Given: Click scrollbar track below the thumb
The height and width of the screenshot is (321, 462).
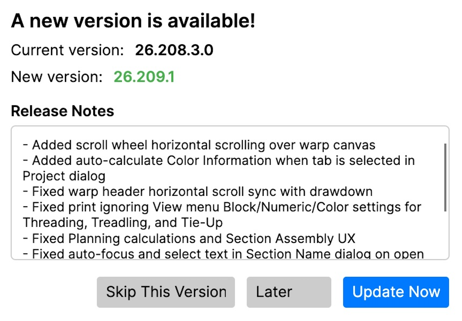Looking at the screenshot, I should 445,234.
